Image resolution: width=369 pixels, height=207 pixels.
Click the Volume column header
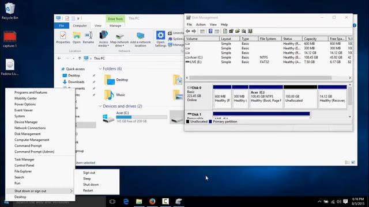202,39
